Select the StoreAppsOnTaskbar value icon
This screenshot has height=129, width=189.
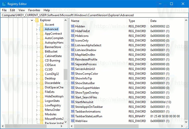[x=73, y=107]
